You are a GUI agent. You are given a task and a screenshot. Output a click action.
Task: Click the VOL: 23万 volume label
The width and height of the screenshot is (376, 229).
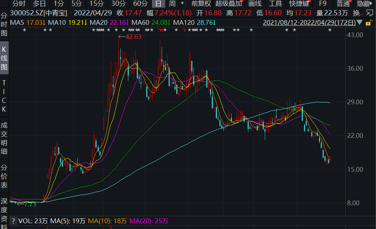33,221
